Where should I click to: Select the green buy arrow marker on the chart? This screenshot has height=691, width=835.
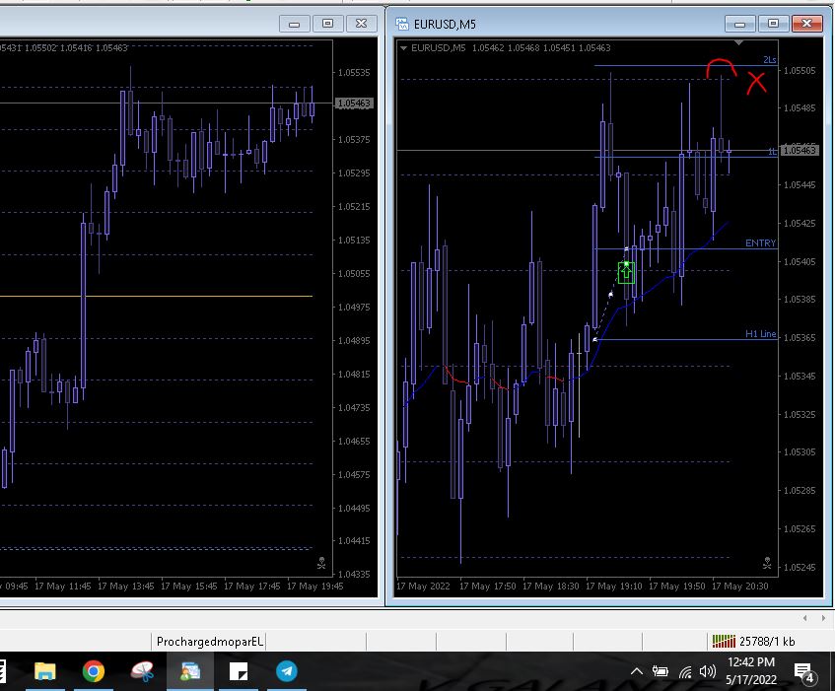pos(626,273)
